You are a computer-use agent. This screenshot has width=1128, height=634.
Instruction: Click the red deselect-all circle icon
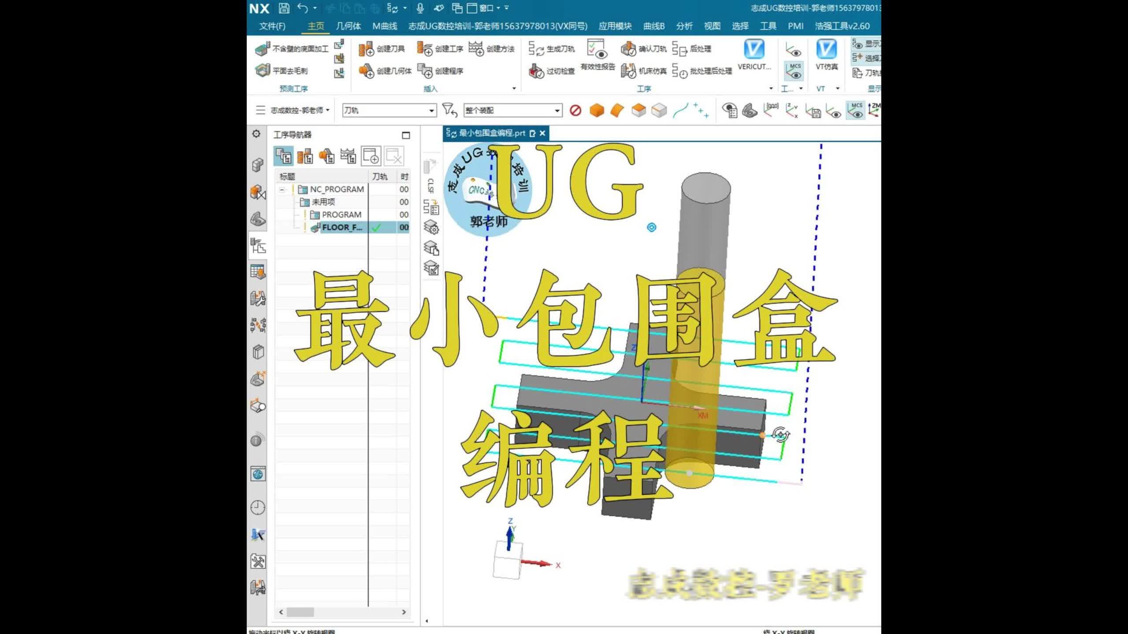click(x=575, y=110)
